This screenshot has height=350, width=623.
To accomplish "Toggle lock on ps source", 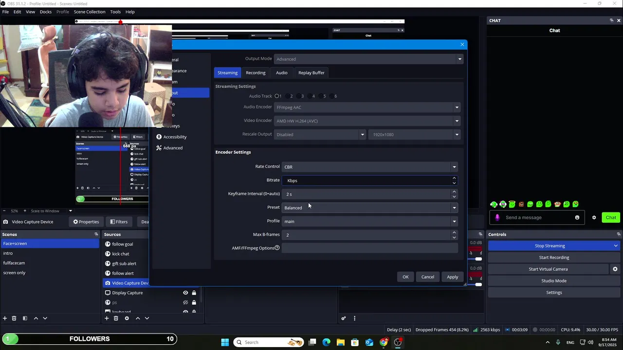I will tap(194, 302).
